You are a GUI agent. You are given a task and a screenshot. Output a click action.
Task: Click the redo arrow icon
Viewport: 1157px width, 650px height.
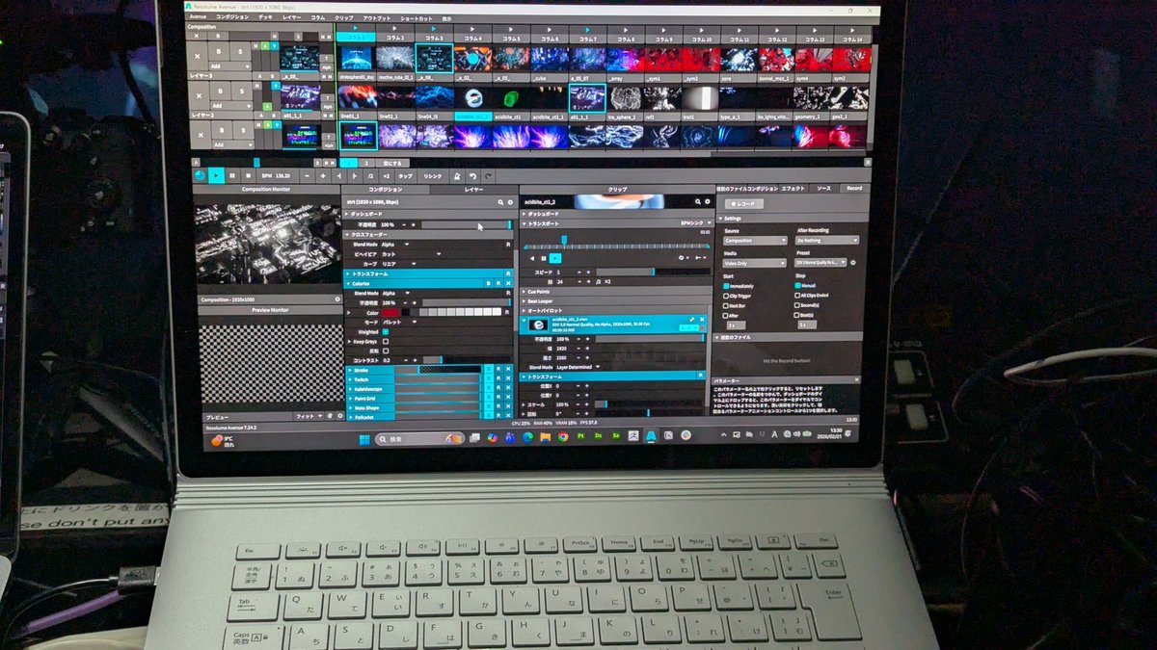coord(488,175)
